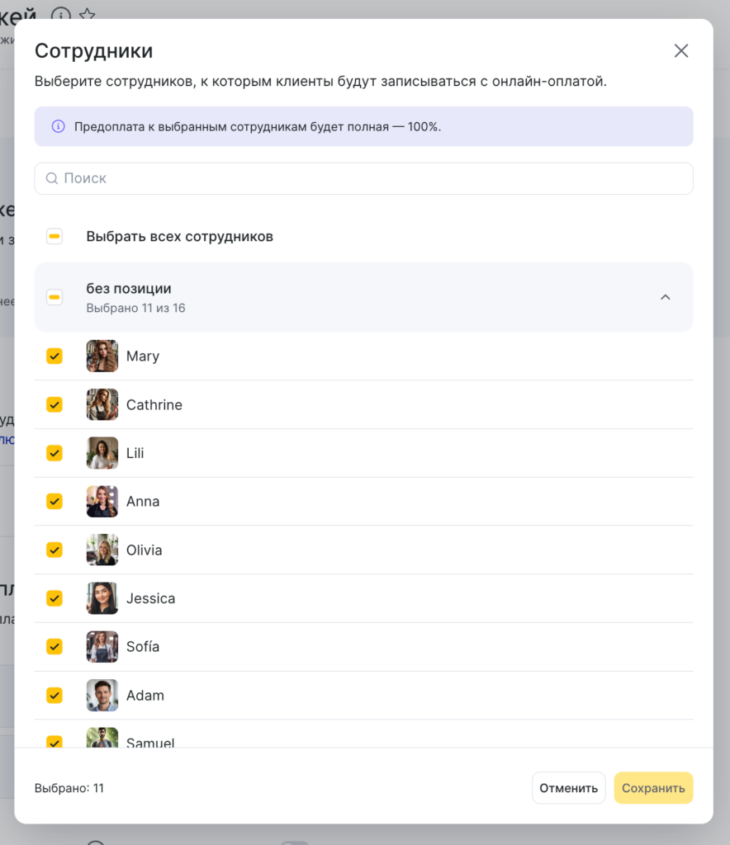The height and width of the screenshot is (845, 730).
Task: Toggle the без позиции group checkbox
Action: pyautogui.click(x=55, y=297)
